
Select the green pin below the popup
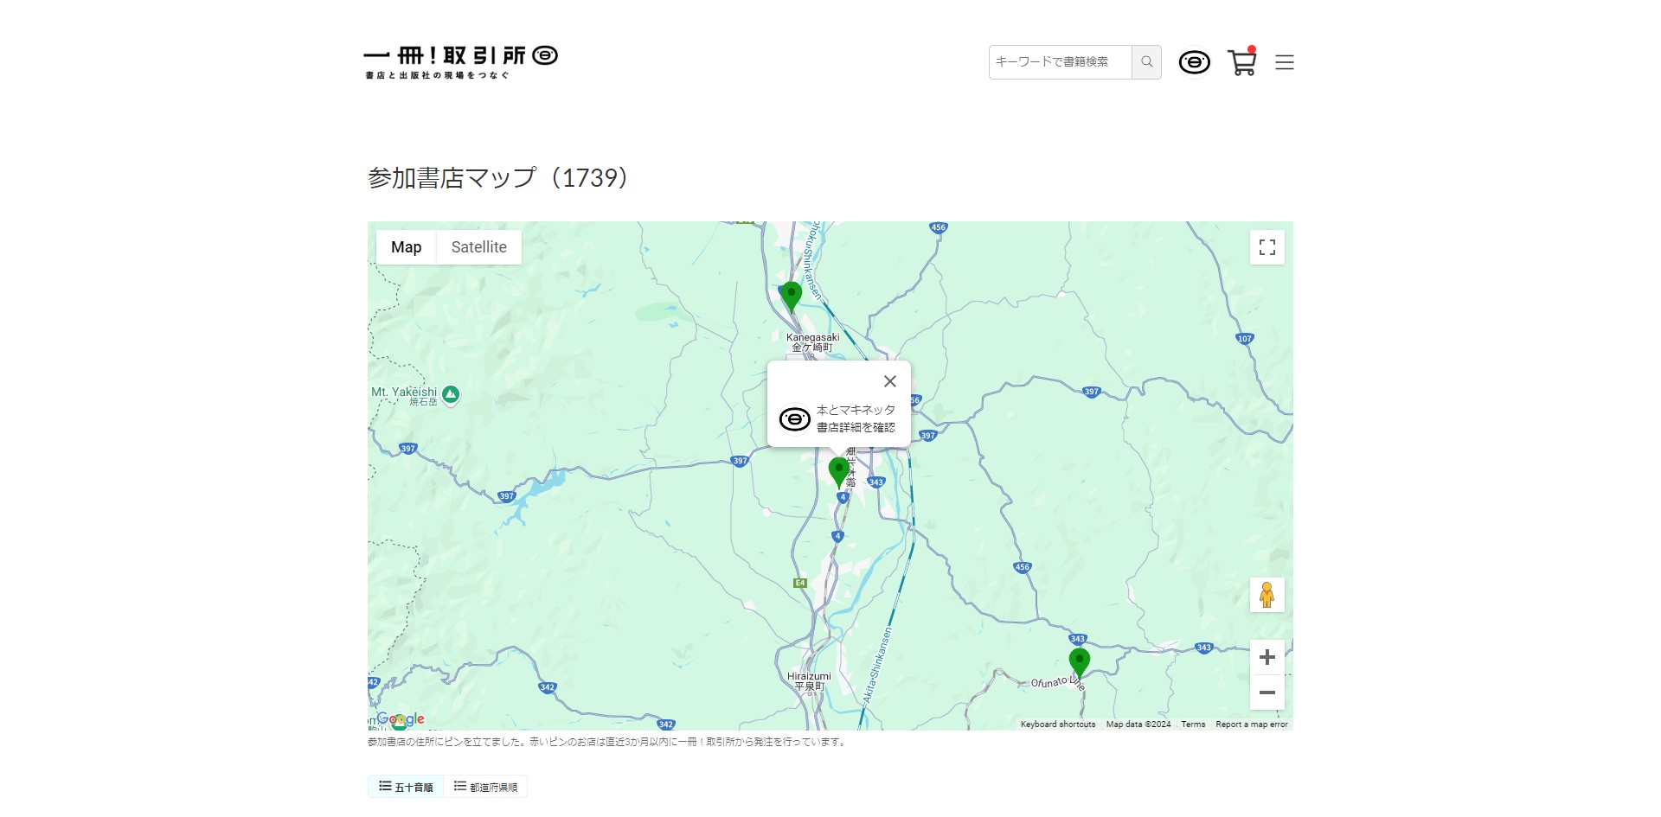click(838, 472)
